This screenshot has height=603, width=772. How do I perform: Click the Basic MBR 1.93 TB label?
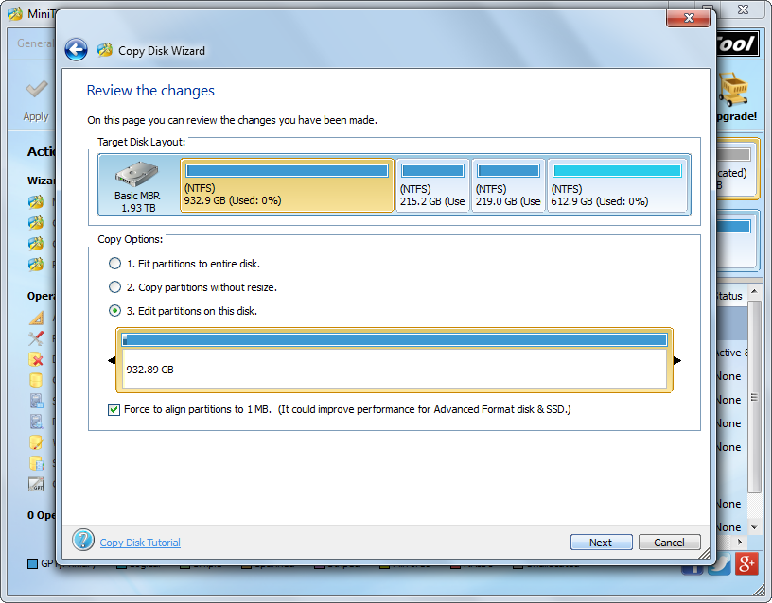[137, 201]
